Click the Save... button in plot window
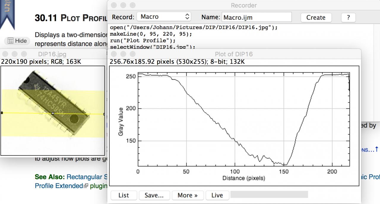The width and height of the screenshot is (380, 204). tap(154, 195)
